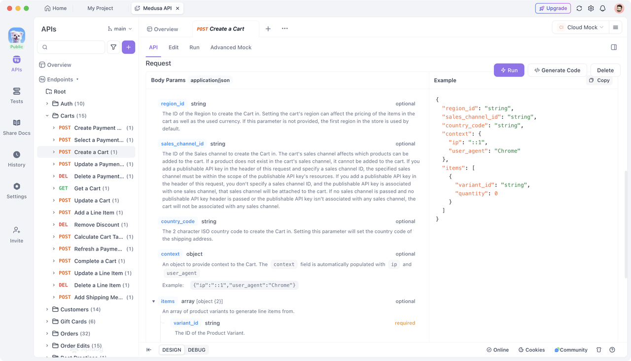Open the help question mark icon

612,350
